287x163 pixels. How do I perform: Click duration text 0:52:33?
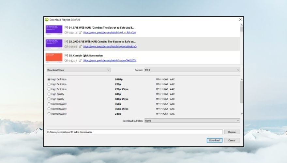[73, 61]
